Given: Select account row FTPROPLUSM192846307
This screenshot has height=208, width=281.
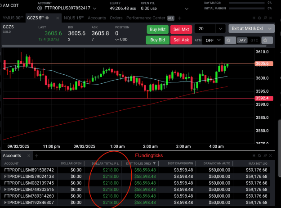Looking at the screenshot, I should pos(136,203).
